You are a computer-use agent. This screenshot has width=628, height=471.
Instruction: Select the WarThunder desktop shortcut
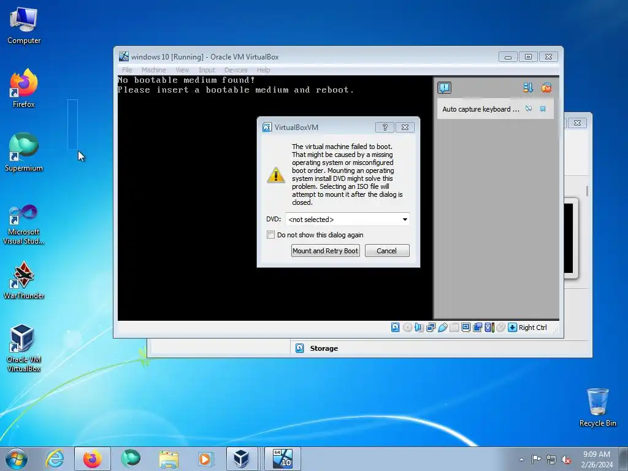tap(24, 280)
